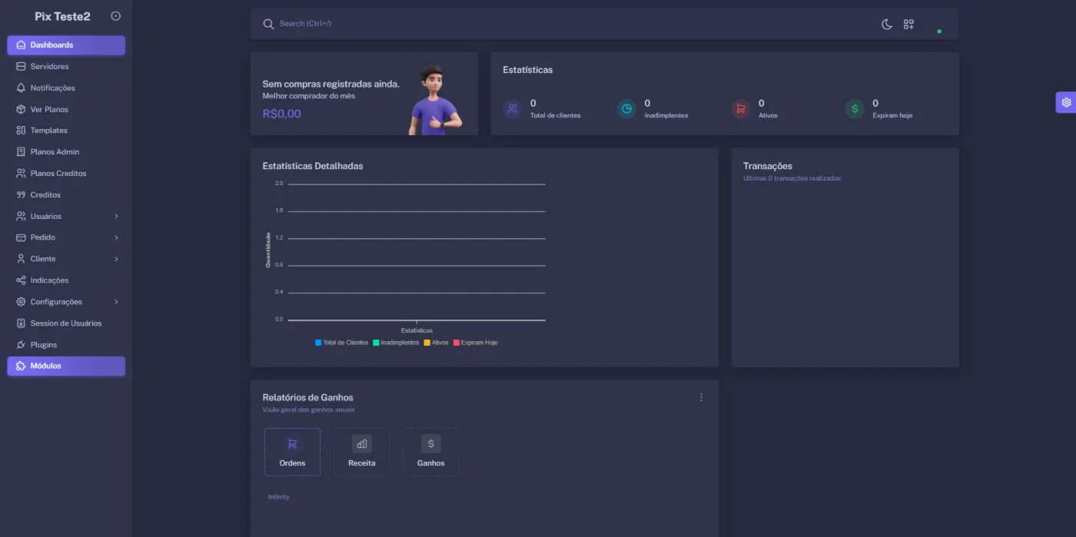Open the Session de Usuários link
Viewport: 1076px width, 537px height.
coord(66,323)
